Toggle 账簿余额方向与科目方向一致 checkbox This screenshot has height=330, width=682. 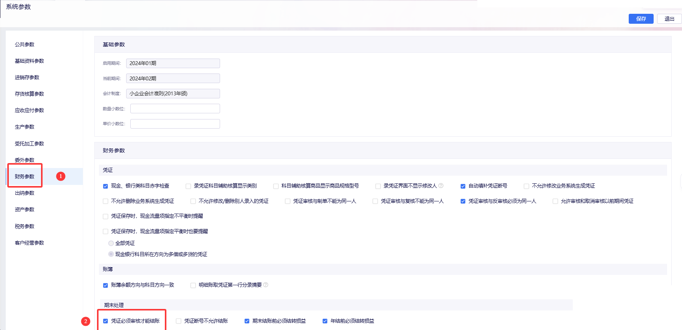click(105, 285)
